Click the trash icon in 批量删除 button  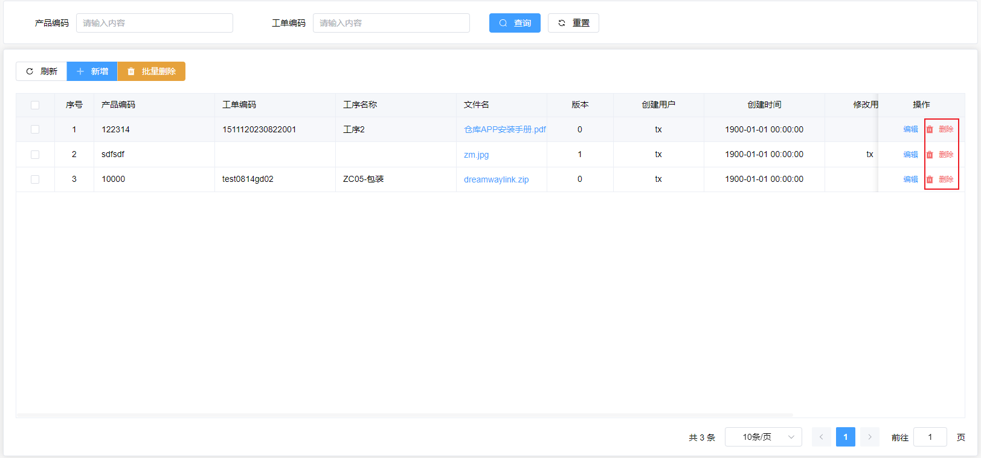click(x=131, y=71)
